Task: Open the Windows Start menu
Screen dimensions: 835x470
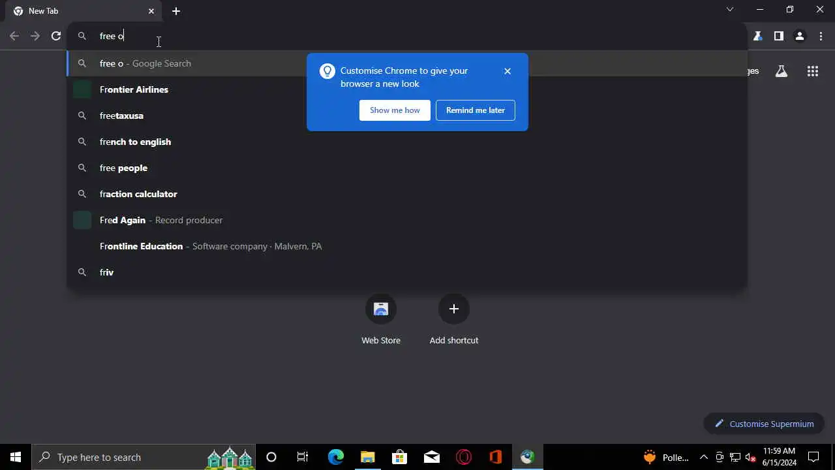Action: pyautogui.click(x=16, y=457)
